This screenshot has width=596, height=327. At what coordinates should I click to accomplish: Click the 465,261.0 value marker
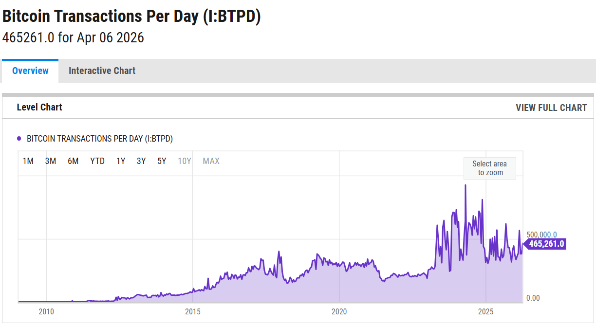pyautogui.click(x=545, y=244)
